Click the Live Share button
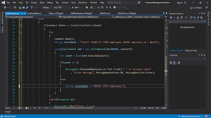The height and width of the screenshot is (118, 211). (196, 8)
